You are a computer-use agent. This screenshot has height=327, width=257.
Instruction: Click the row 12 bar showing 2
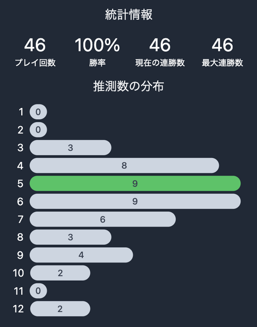60,309
